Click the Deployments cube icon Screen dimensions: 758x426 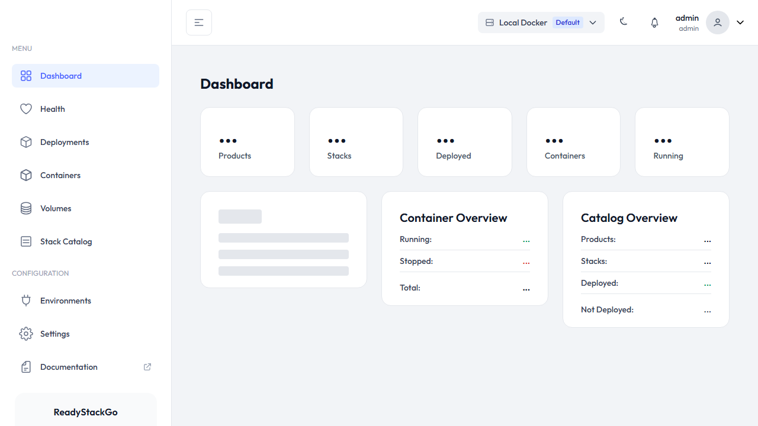click(26, 142)
